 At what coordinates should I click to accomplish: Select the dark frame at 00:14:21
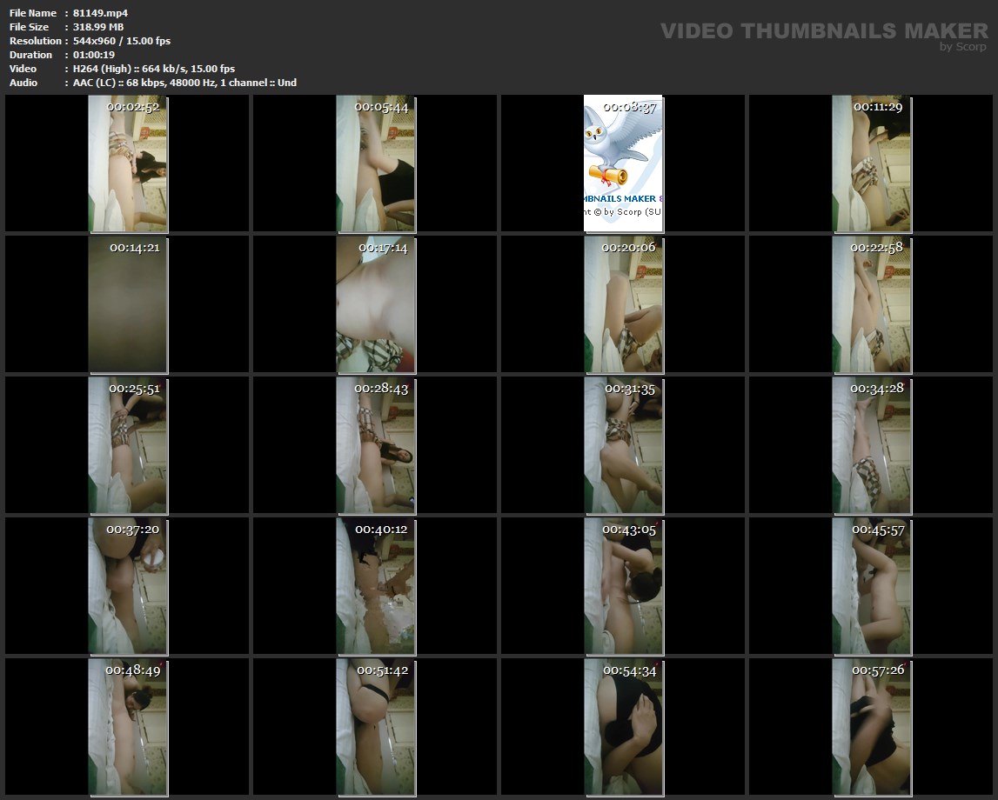click(128, 304)
